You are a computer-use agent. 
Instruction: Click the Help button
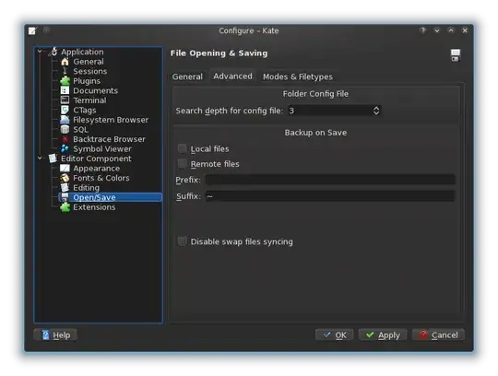point(55,335)
